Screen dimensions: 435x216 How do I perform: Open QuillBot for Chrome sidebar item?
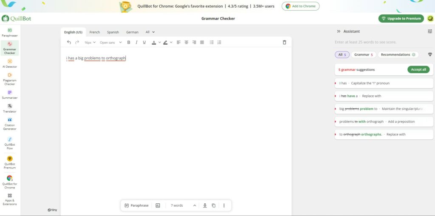pyautogui.click(x=10, y=182)
